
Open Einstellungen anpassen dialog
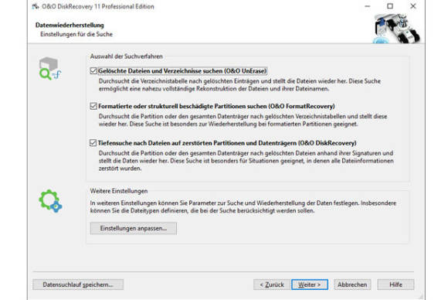(134, 228)
